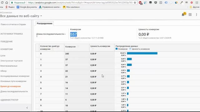The image size is (200, 112).
Task: Click the help icon beside Конверсии column header
Action: [x=78, y=47]
